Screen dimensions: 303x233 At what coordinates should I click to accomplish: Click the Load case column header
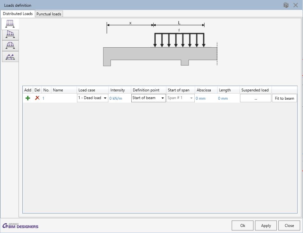[93, 90]
